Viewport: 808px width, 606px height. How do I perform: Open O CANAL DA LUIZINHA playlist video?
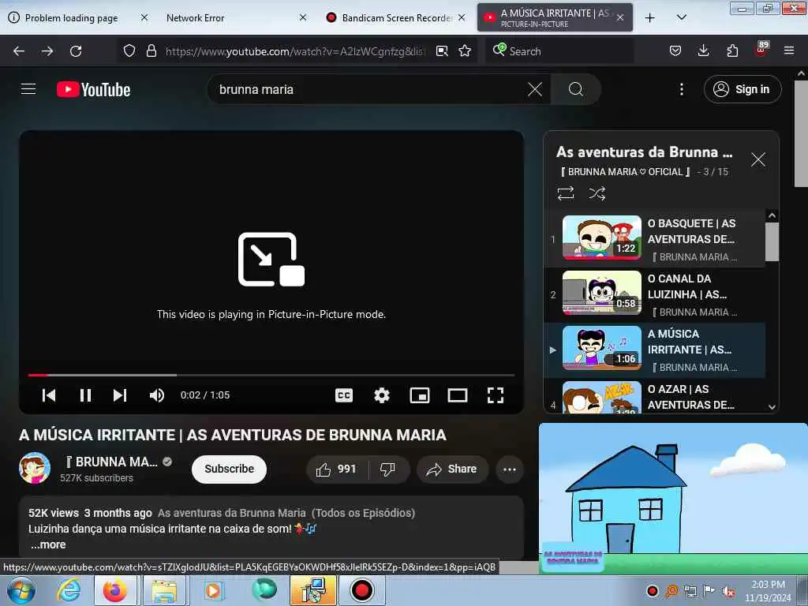tap(654, 295)
